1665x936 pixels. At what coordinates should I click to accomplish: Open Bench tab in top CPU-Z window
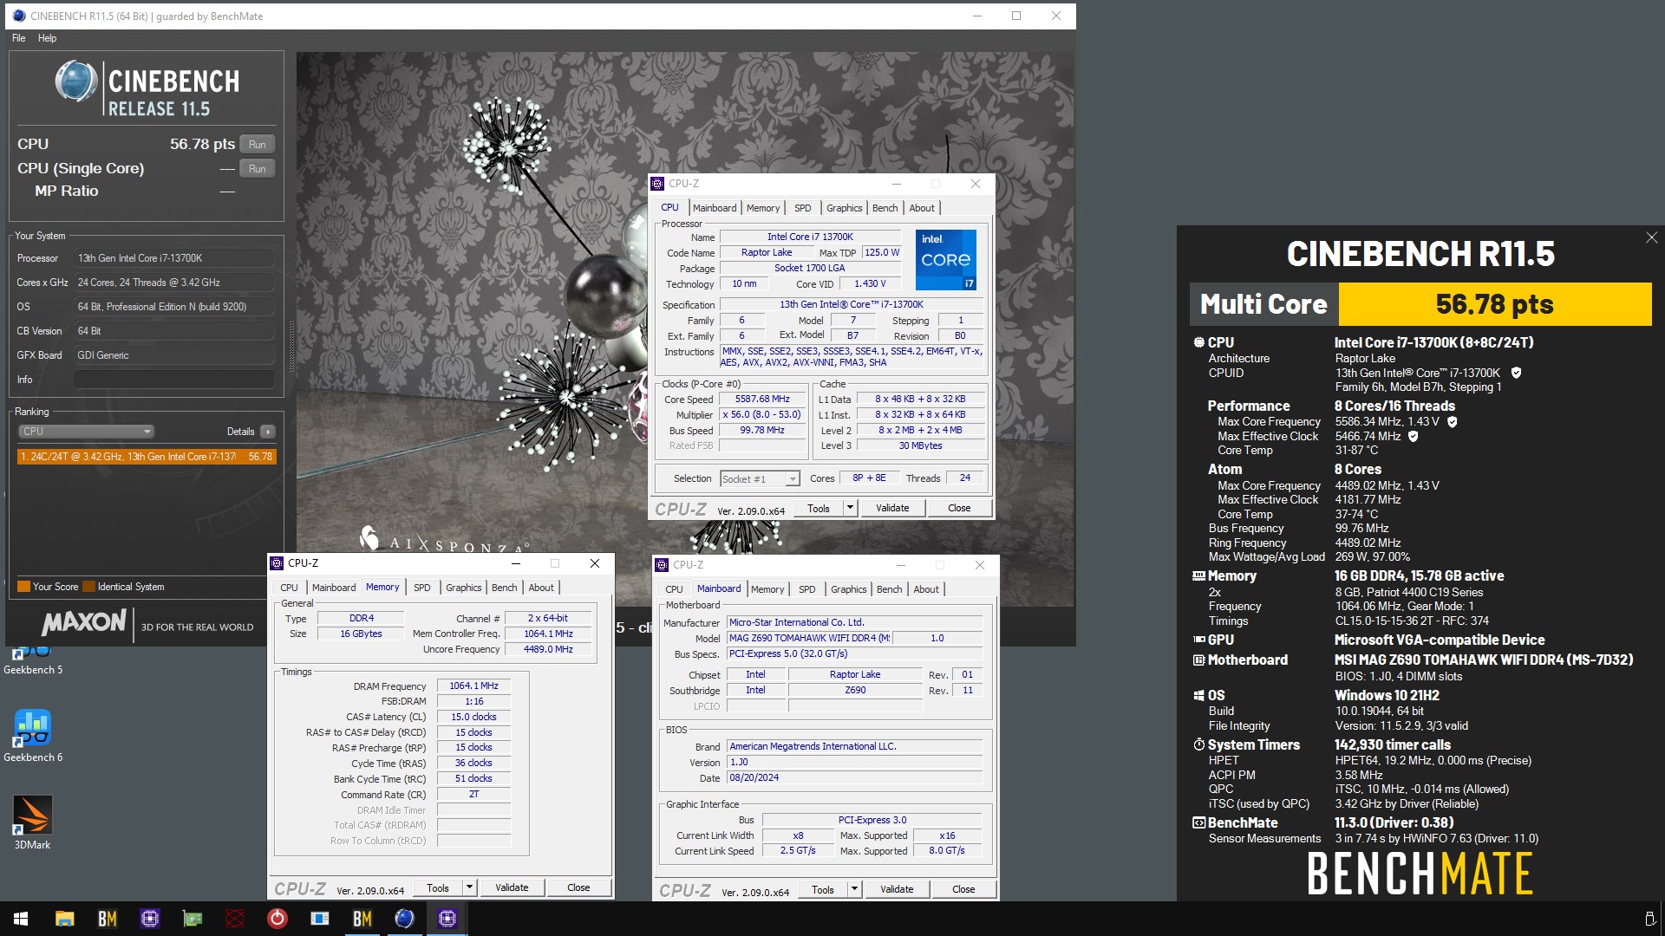coord(885,208)
